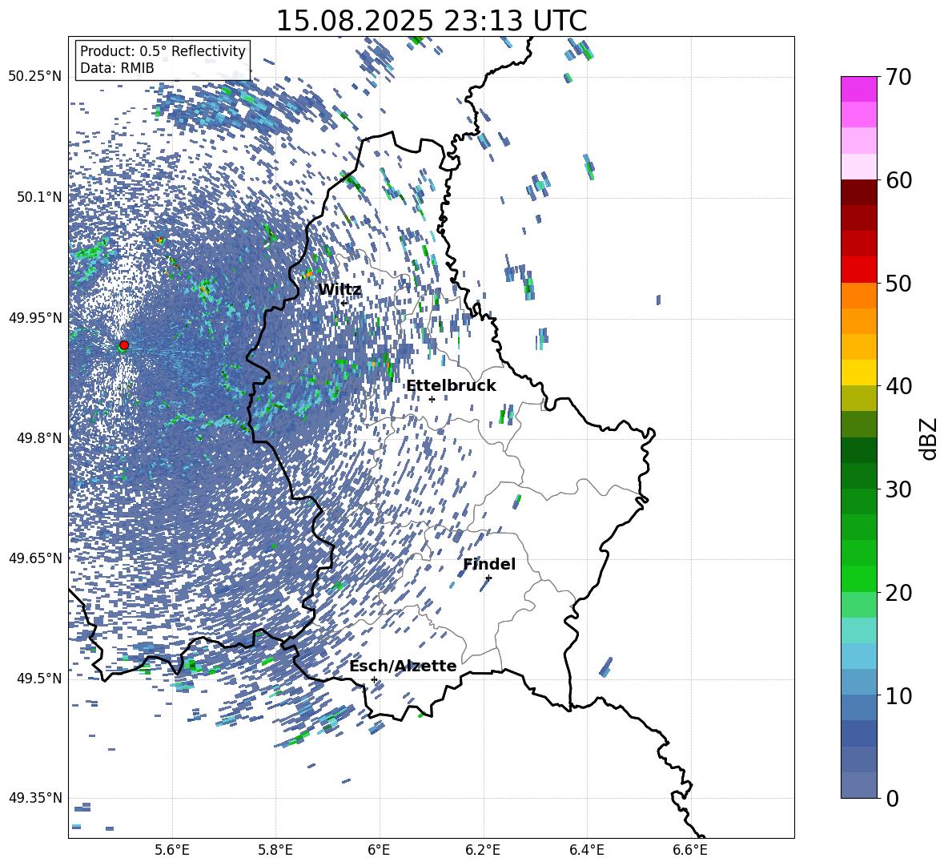Screen dimensions: 948x866
Task: Click the 6.4°E longitude label
Action: [586, 850]
